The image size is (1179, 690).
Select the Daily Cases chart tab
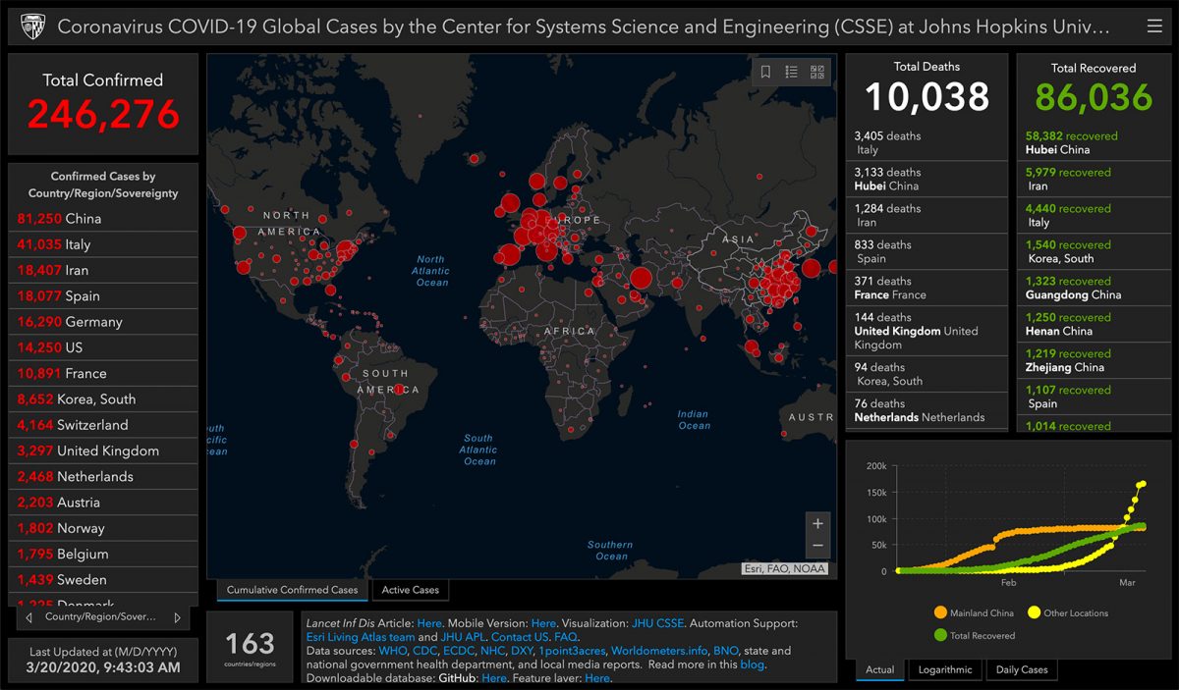click(x=1022, y=670)
